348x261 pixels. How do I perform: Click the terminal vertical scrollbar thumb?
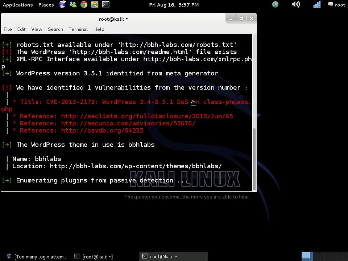tap(254, 159)
